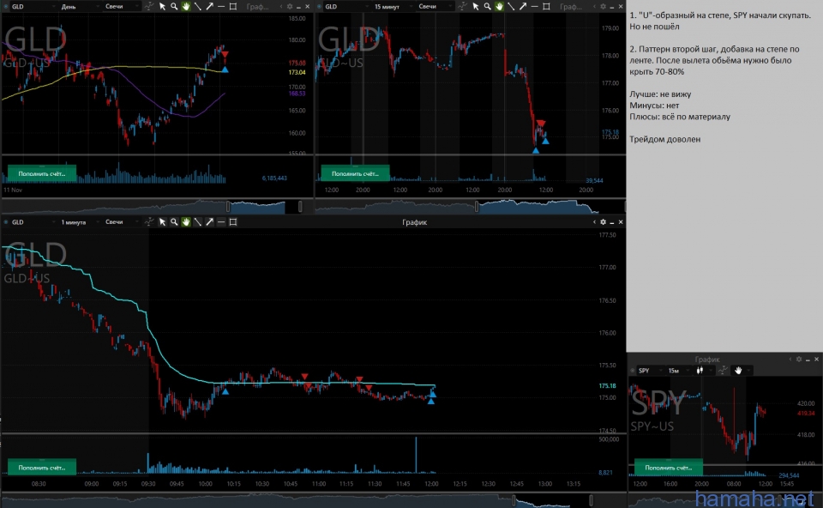Toggle hand pan tool in GLD 15-minute chart
The height and width of the screenshot is (508, 823).
(499, 6)
